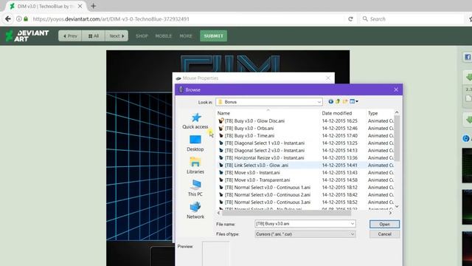The height and width of the screenshot is (266, 472).
Task: Click the vertical scrollbar thumb in file list
Action: click(397, 138)
